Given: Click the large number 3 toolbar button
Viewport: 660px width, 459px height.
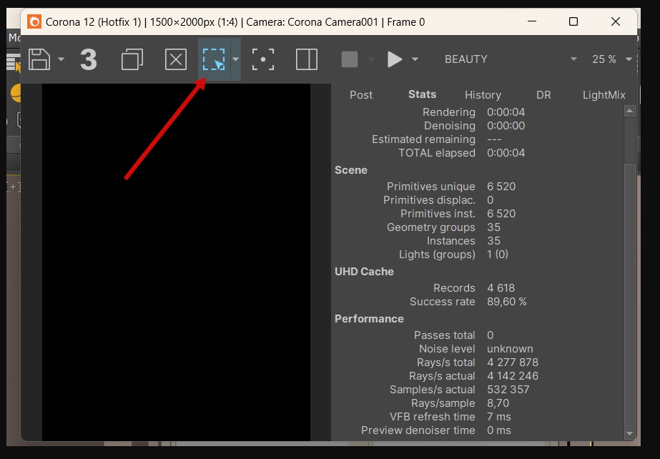Looking at the screenshot, I should pyautogui.click(x=89, y=59).
